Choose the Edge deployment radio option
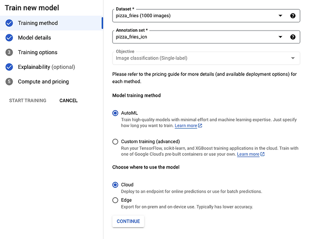Screen dimensions: 323x239 click(x=115, y=200)
